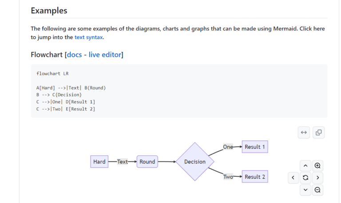The height and width of the screenshot is (203, 341).
Task: Reset the diagram view
Action: [305, 178]
